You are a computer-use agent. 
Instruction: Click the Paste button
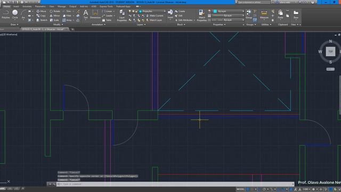281,14
